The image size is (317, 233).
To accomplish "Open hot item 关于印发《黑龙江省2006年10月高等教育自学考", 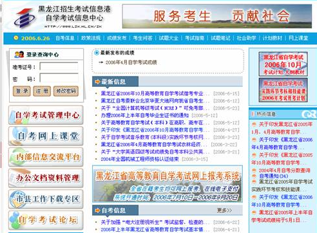I will [282, 201].
